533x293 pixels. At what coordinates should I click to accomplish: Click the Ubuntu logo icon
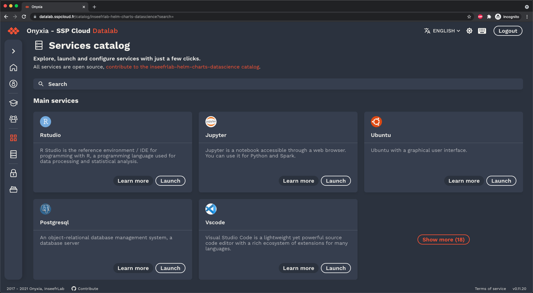coord(376,121)
